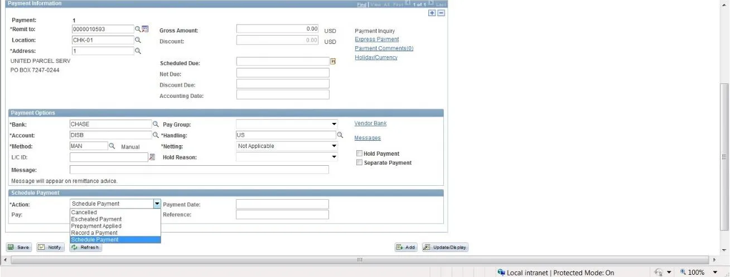This screenshot has width=730, height=277.
Task: Click horizontal scrollbar right arrow
Action: [x=715, y=260]
